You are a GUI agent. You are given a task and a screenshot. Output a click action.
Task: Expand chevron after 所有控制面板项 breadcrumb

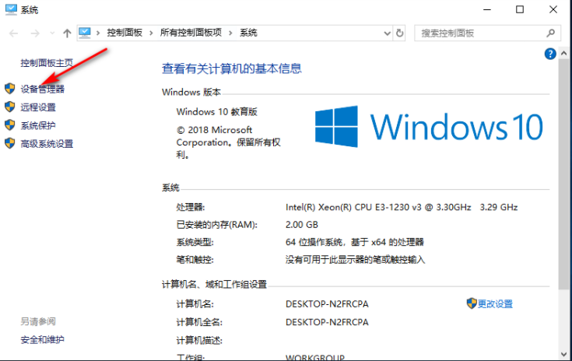230,33
